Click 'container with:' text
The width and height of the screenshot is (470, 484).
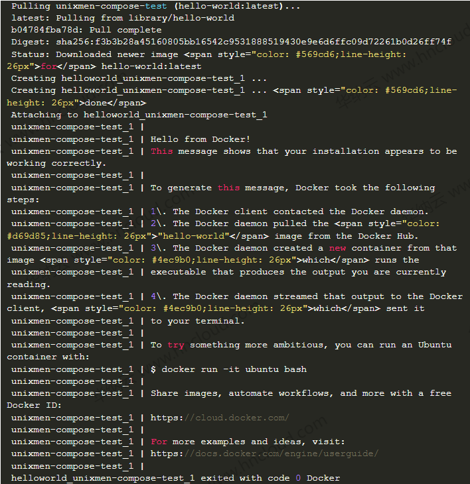click(48, 357)
